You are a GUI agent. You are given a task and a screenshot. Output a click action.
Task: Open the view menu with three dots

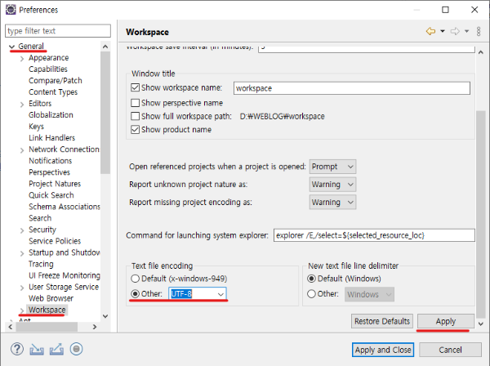coord(479,31)
